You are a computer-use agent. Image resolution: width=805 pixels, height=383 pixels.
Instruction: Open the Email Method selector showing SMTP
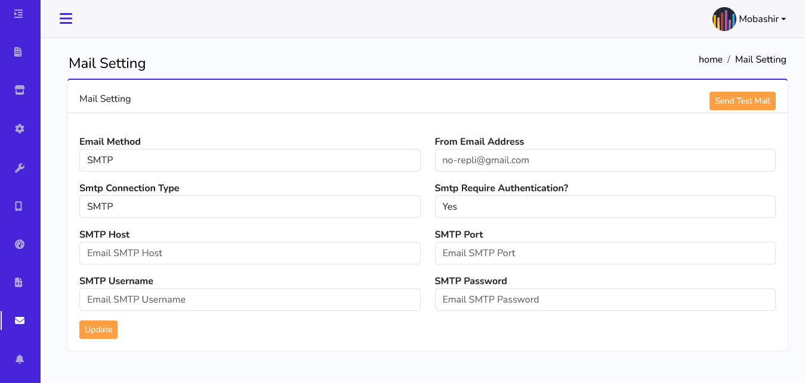(x=249, y=160)
